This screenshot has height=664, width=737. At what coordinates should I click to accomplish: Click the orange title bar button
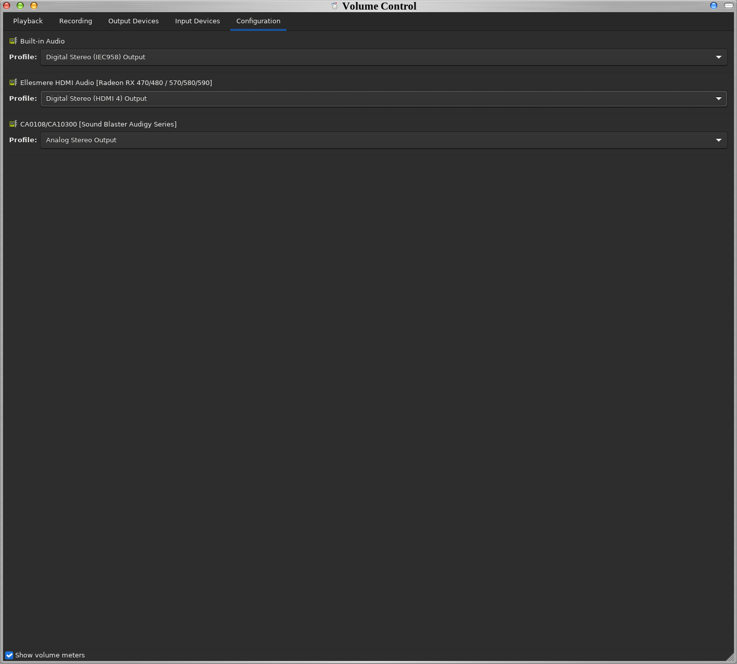pyautogui.click(x=34, y=6)
